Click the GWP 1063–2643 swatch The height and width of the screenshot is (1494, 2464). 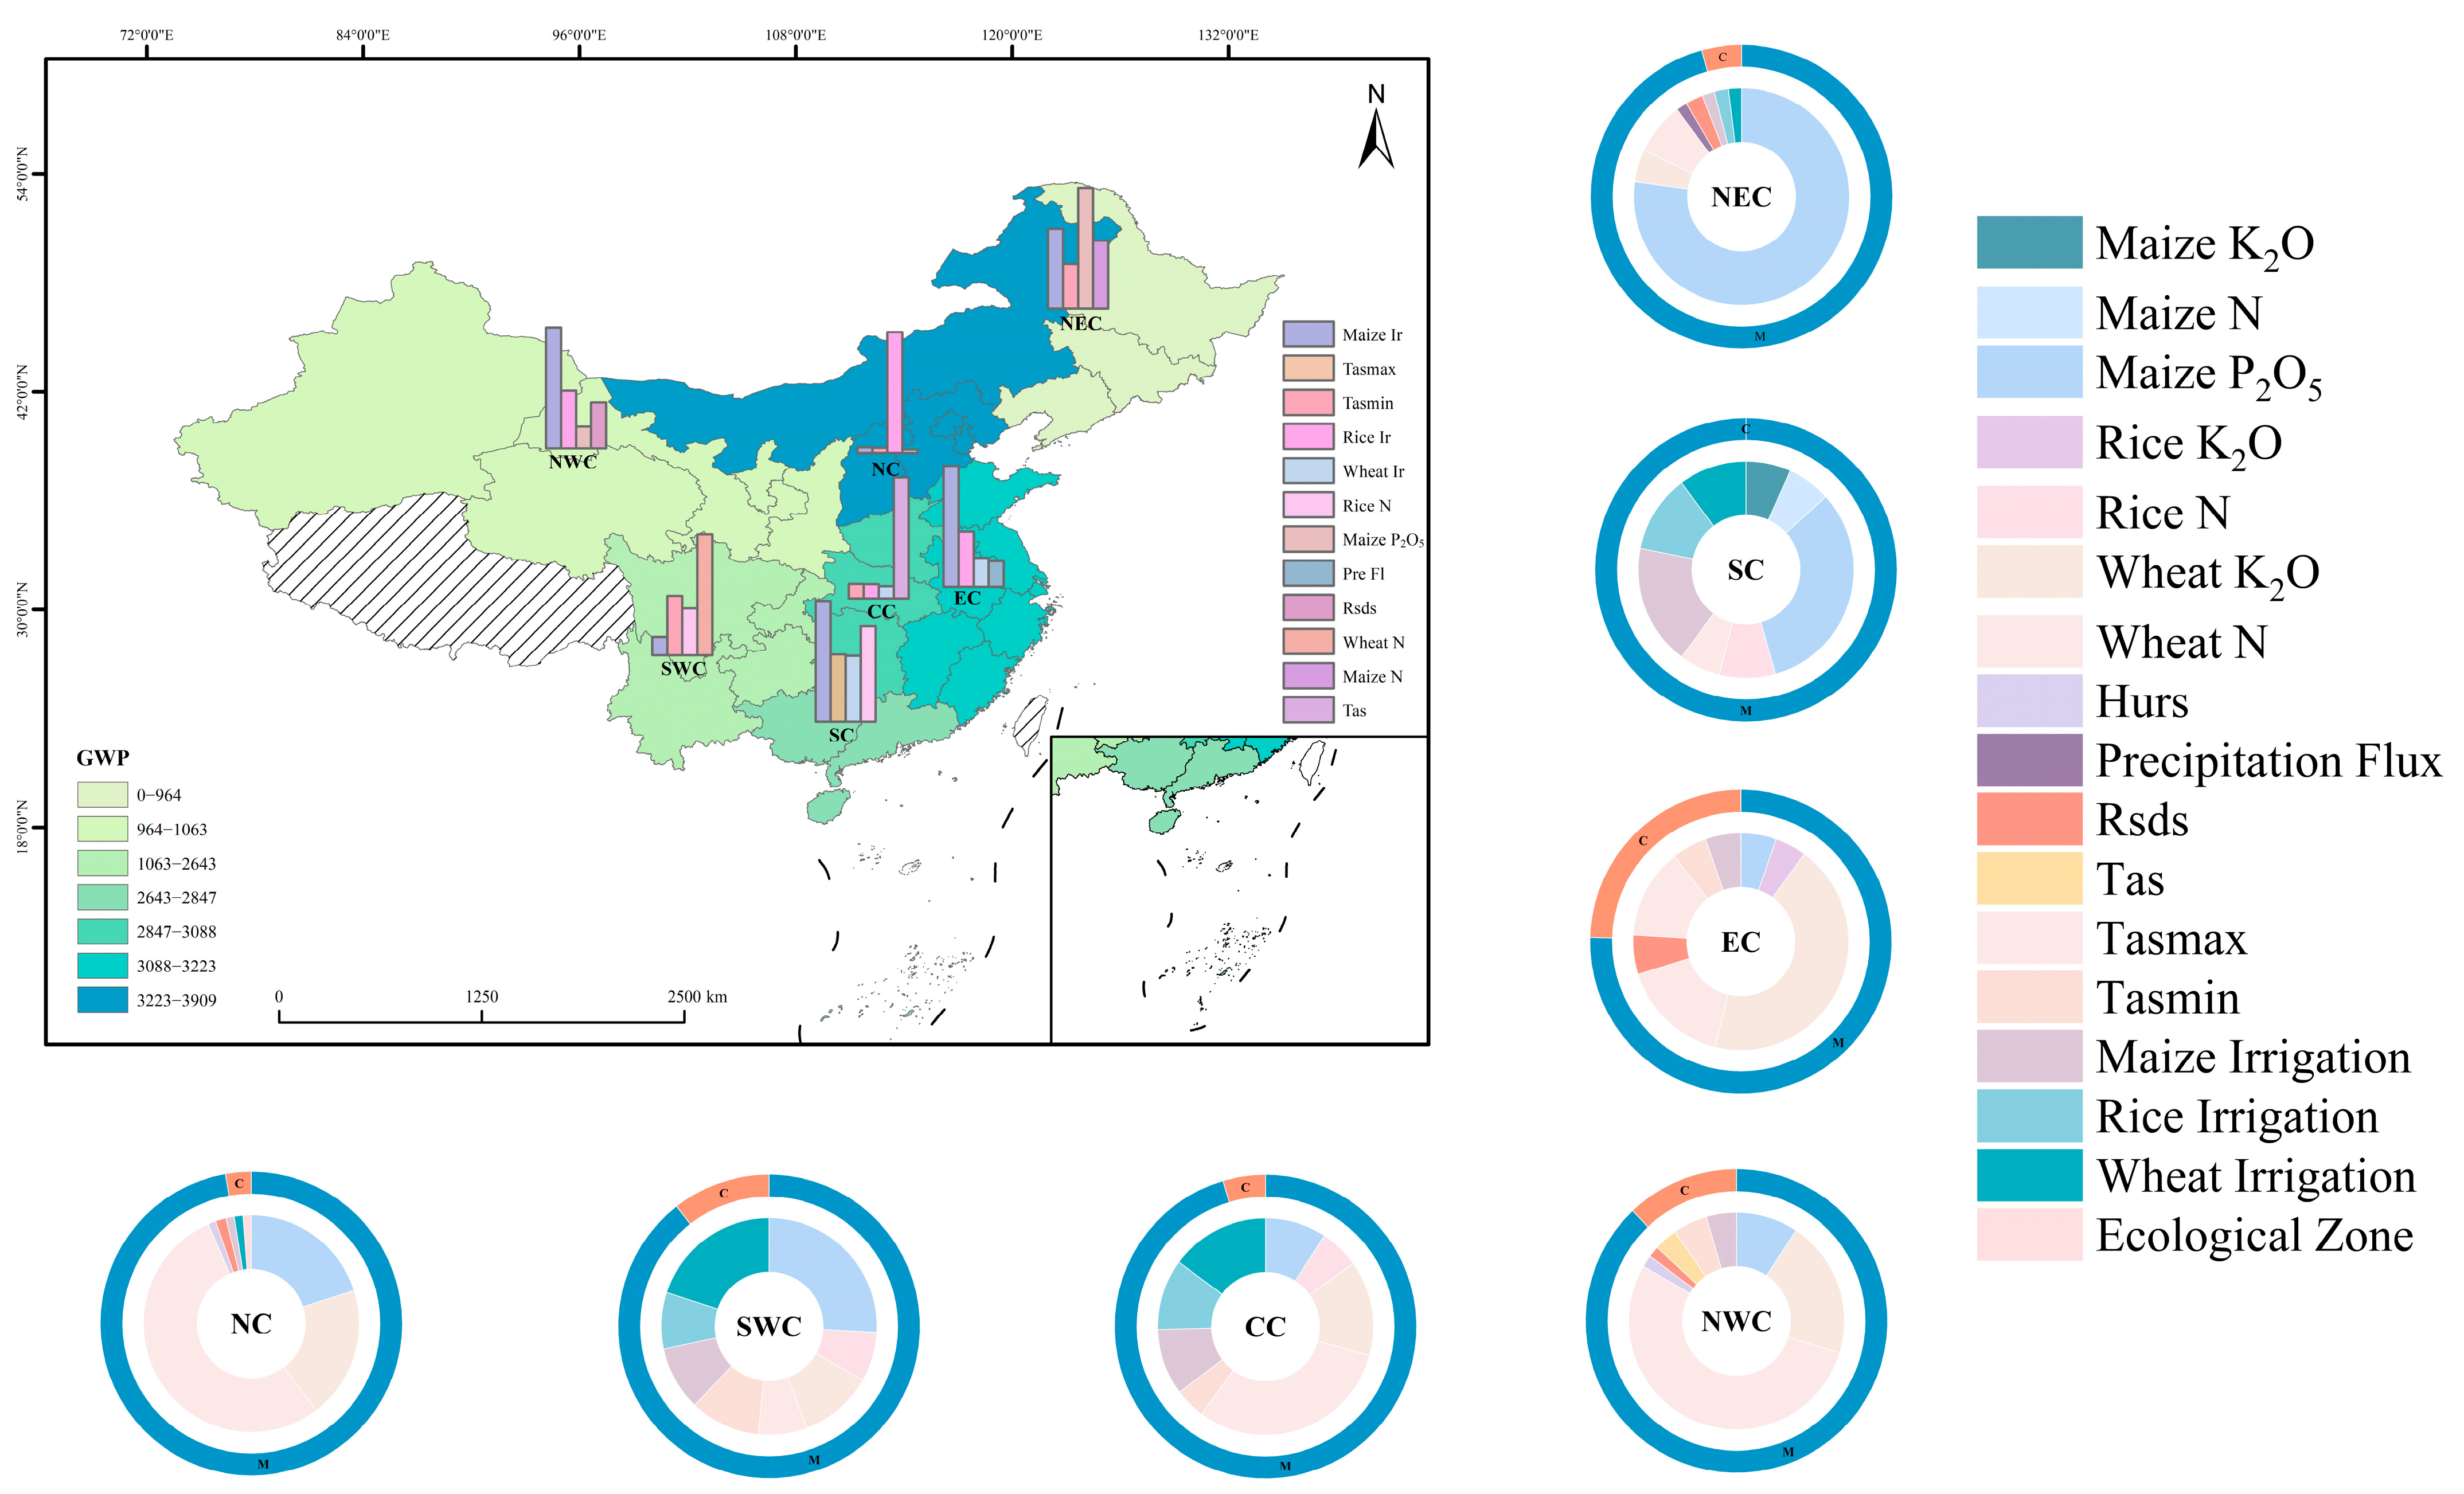[103, 863]
